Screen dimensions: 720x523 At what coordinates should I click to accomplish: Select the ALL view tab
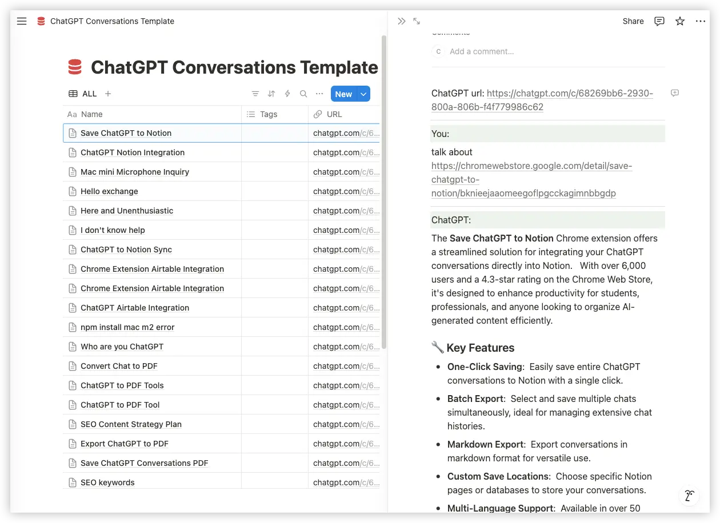(83, 94)
